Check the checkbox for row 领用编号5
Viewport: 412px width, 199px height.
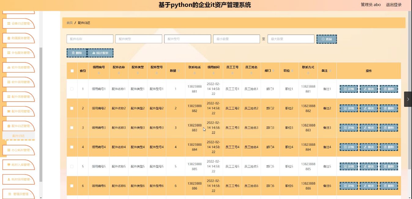pos(72,167)
